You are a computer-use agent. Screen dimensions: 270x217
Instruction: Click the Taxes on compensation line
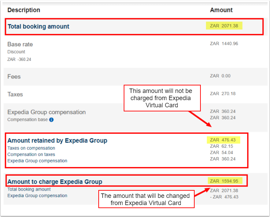pyautogui.click(x=31, y=148)
